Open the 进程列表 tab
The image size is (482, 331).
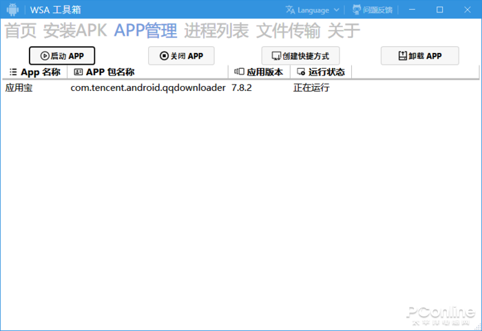pyautogui.click(x=216, y=31)
